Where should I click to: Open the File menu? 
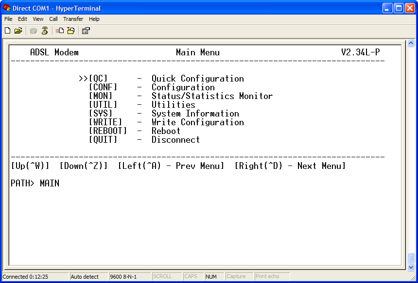point(8,19)
